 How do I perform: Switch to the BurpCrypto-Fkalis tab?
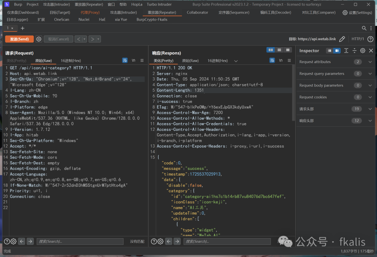[152, 20]
